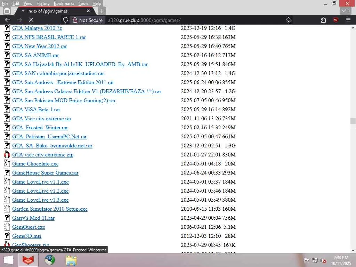Screen dimensions: 356x267
Task: Open GTA San Pakistan MOD Enjoy Gaming(2).rar
Action: (64, 100)
